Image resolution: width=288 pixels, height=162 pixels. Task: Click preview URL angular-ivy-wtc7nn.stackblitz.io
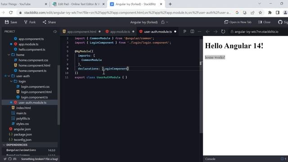256,31
